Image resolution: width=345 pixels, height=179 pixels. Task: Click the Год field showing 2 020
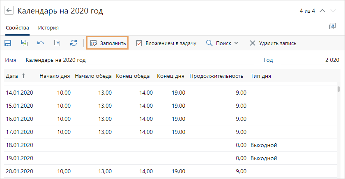310,60
